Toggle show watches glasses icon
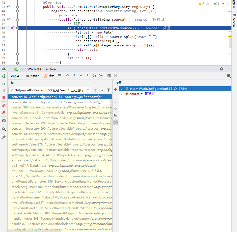The height and width of the screenshot is (232, 237). click(x=116, y=122)
